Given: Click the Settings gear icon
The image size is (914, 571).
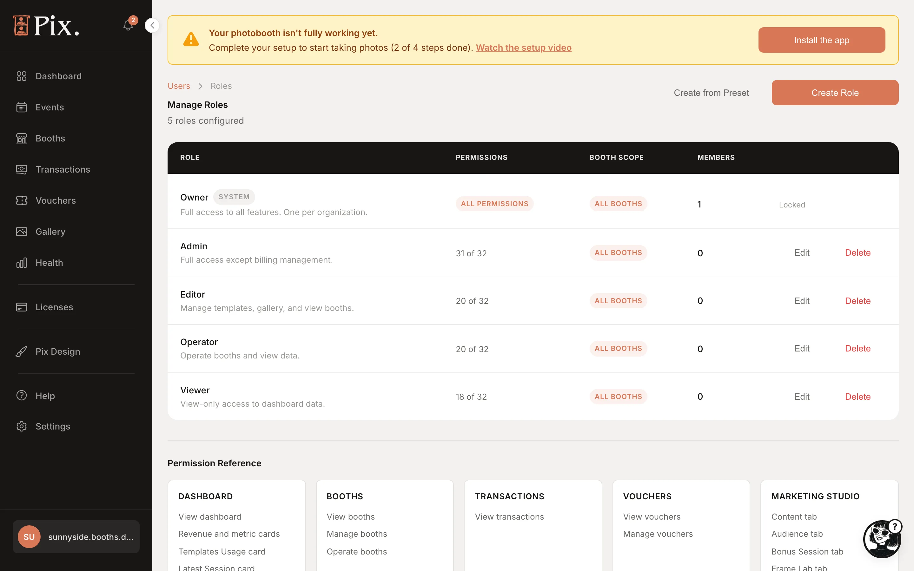Looking at the screenshot, I should pyautogui.click(x=22, y=426).
